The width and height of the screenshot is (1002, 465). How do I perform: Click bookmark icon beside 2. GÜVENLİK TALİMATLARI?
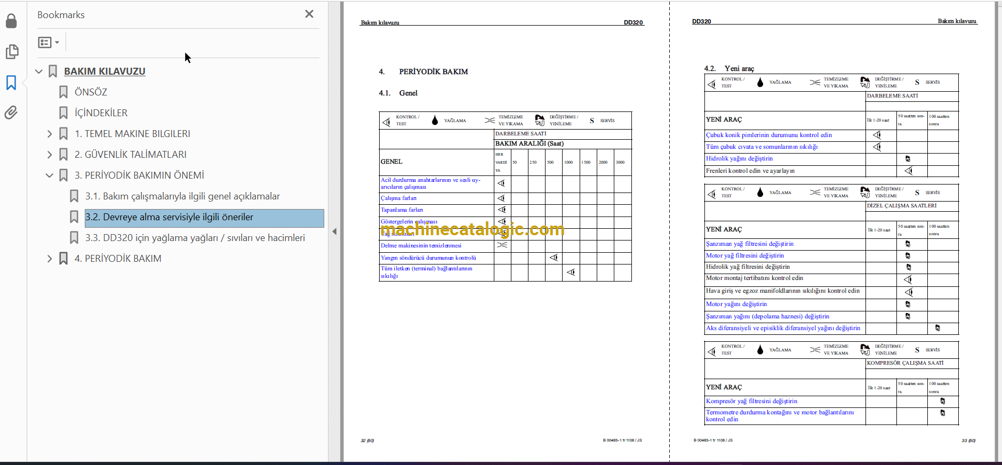[x=63, y=155]
